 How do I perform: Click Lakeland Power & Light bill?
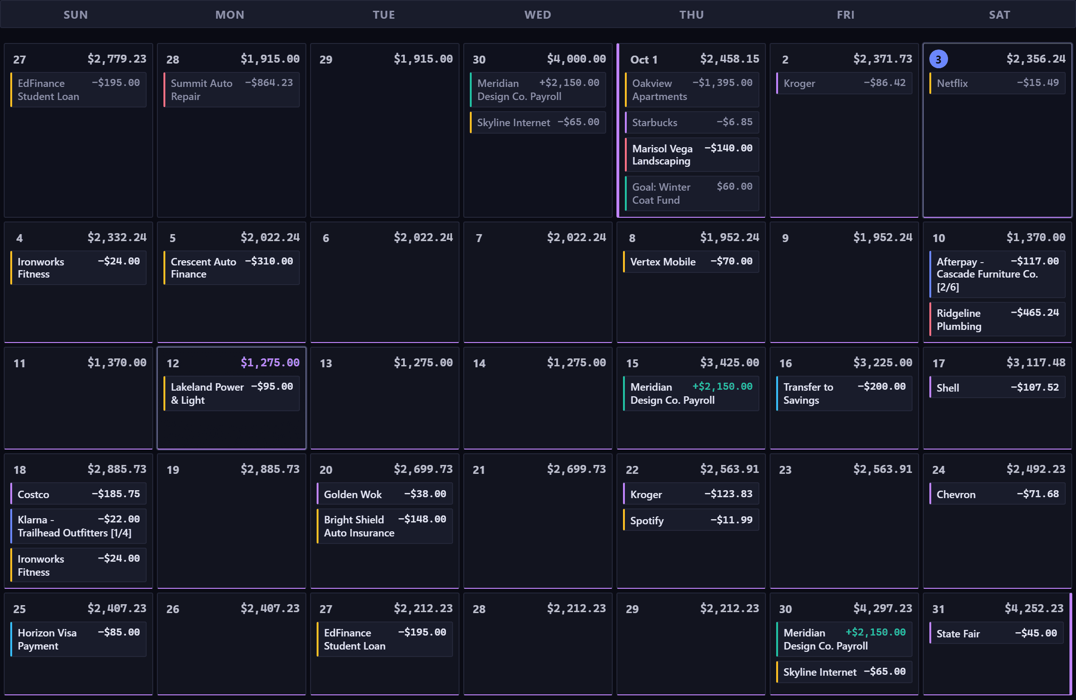pos(232,393)
